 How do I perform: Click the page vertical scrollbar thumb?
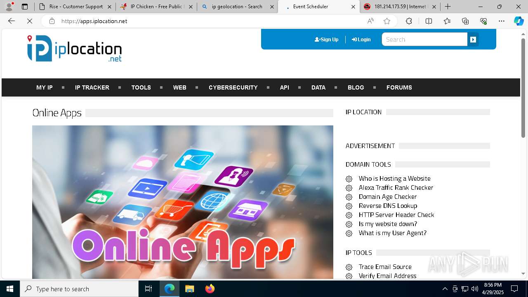tap(523, 87)
